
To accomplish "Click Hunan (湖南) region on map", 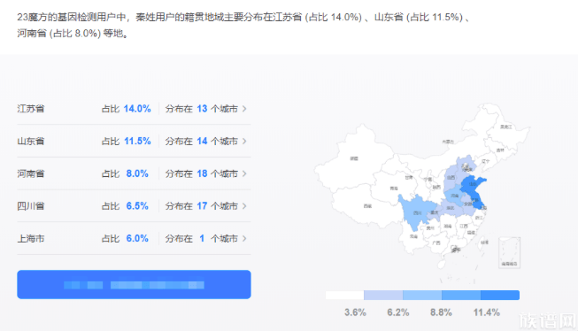I will (x=448, y=226).
